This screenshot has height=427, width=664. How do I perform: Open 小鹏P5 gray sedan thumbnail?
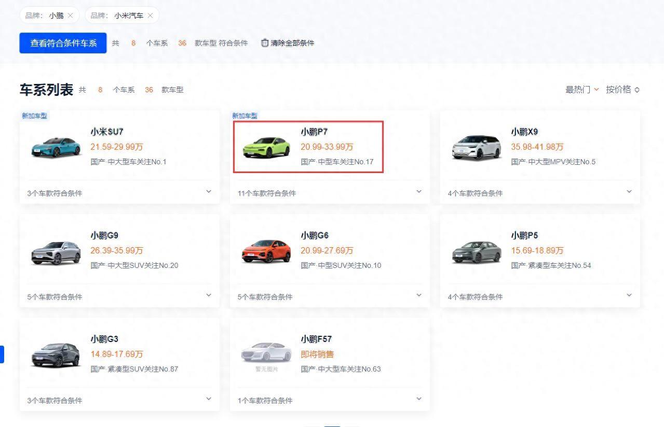click(477, 252)
